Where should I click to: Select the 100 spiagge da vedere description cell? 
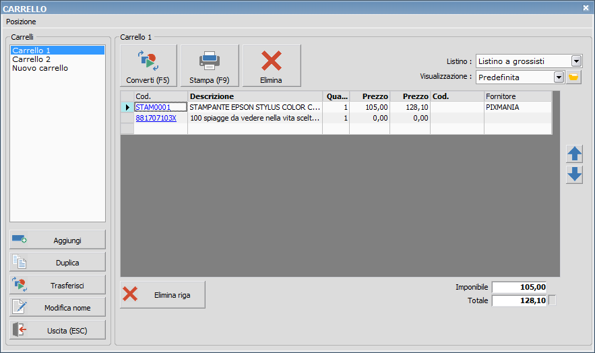click(255, 118)
